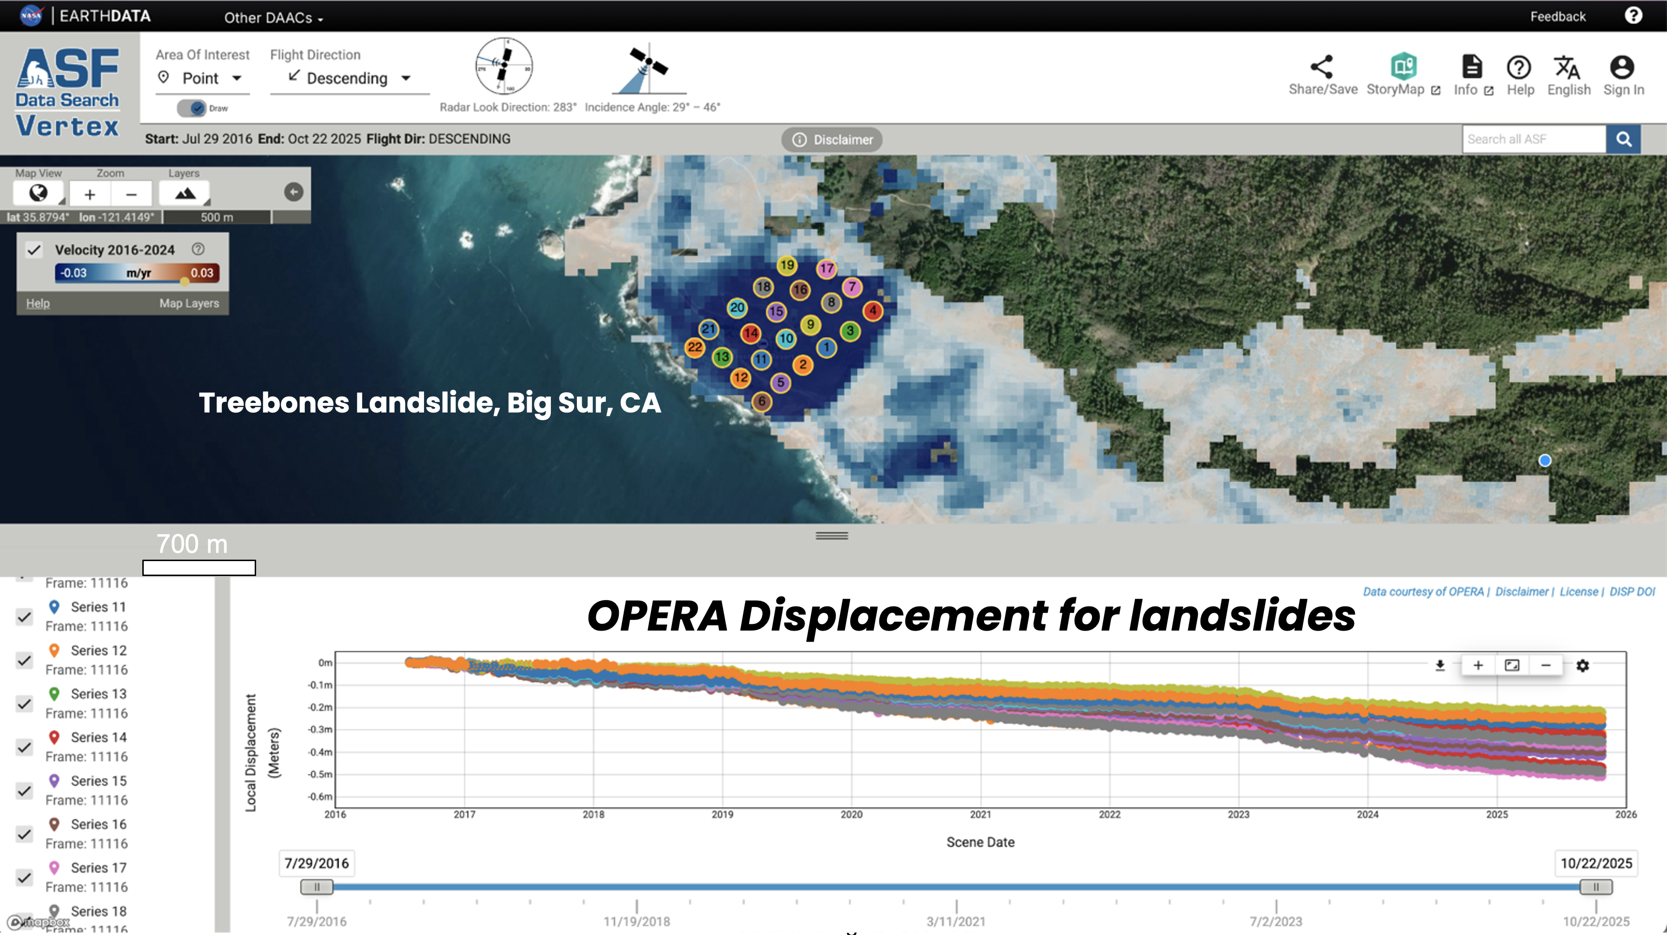The height and width of the screenshot is (935, 1667).
Task: Click the zoom to fit chart icon
Action: click(x=1512, y=665)
